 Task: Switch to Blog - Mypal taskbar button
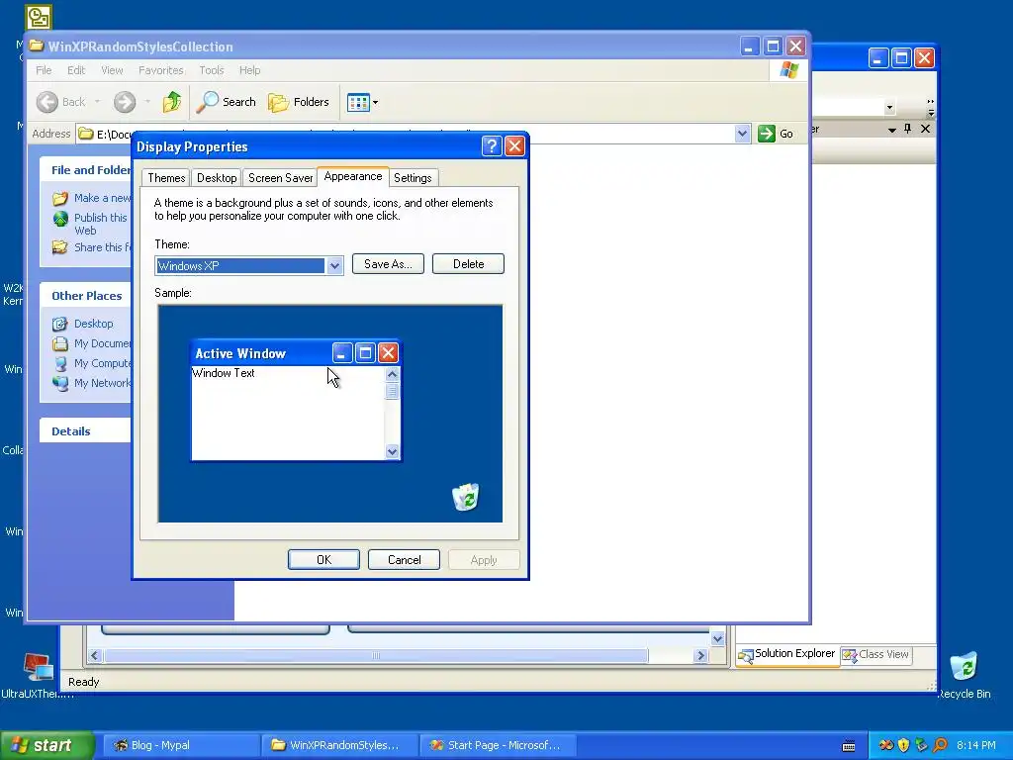click(181, 745)
